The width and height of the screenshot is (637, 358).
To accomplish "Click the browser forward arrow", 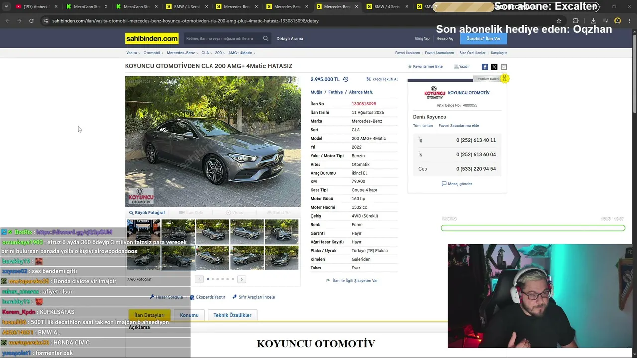I will 19,21.
